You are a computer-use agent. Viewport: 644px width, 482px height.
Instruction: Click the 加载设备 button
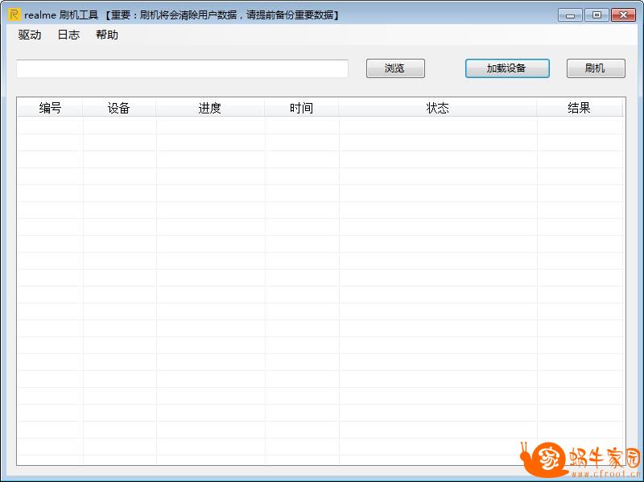507,68
